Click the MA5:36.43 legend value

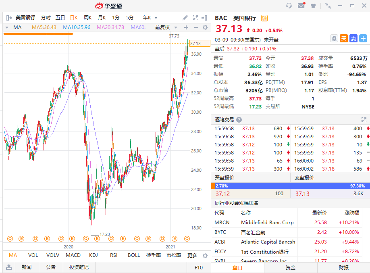click(44, 27)
